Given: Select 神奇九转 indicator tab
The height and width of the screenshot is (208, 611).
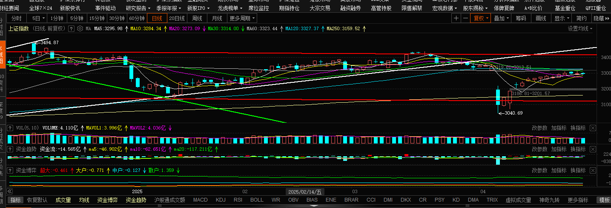Looking at the screenshot, I should click(x=549, y=200).
